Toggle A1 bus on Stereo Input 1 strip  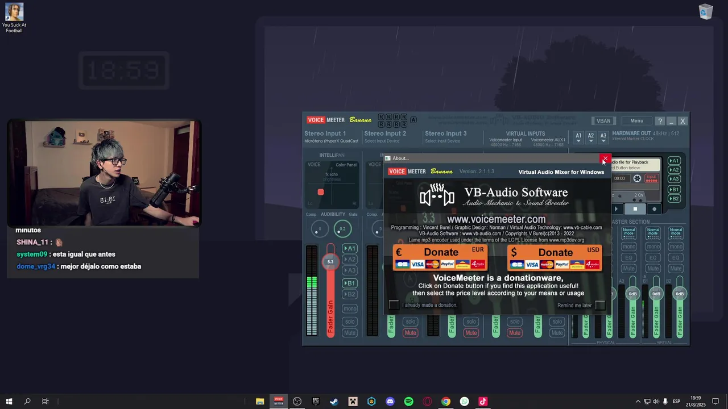[x=350, y=248]
